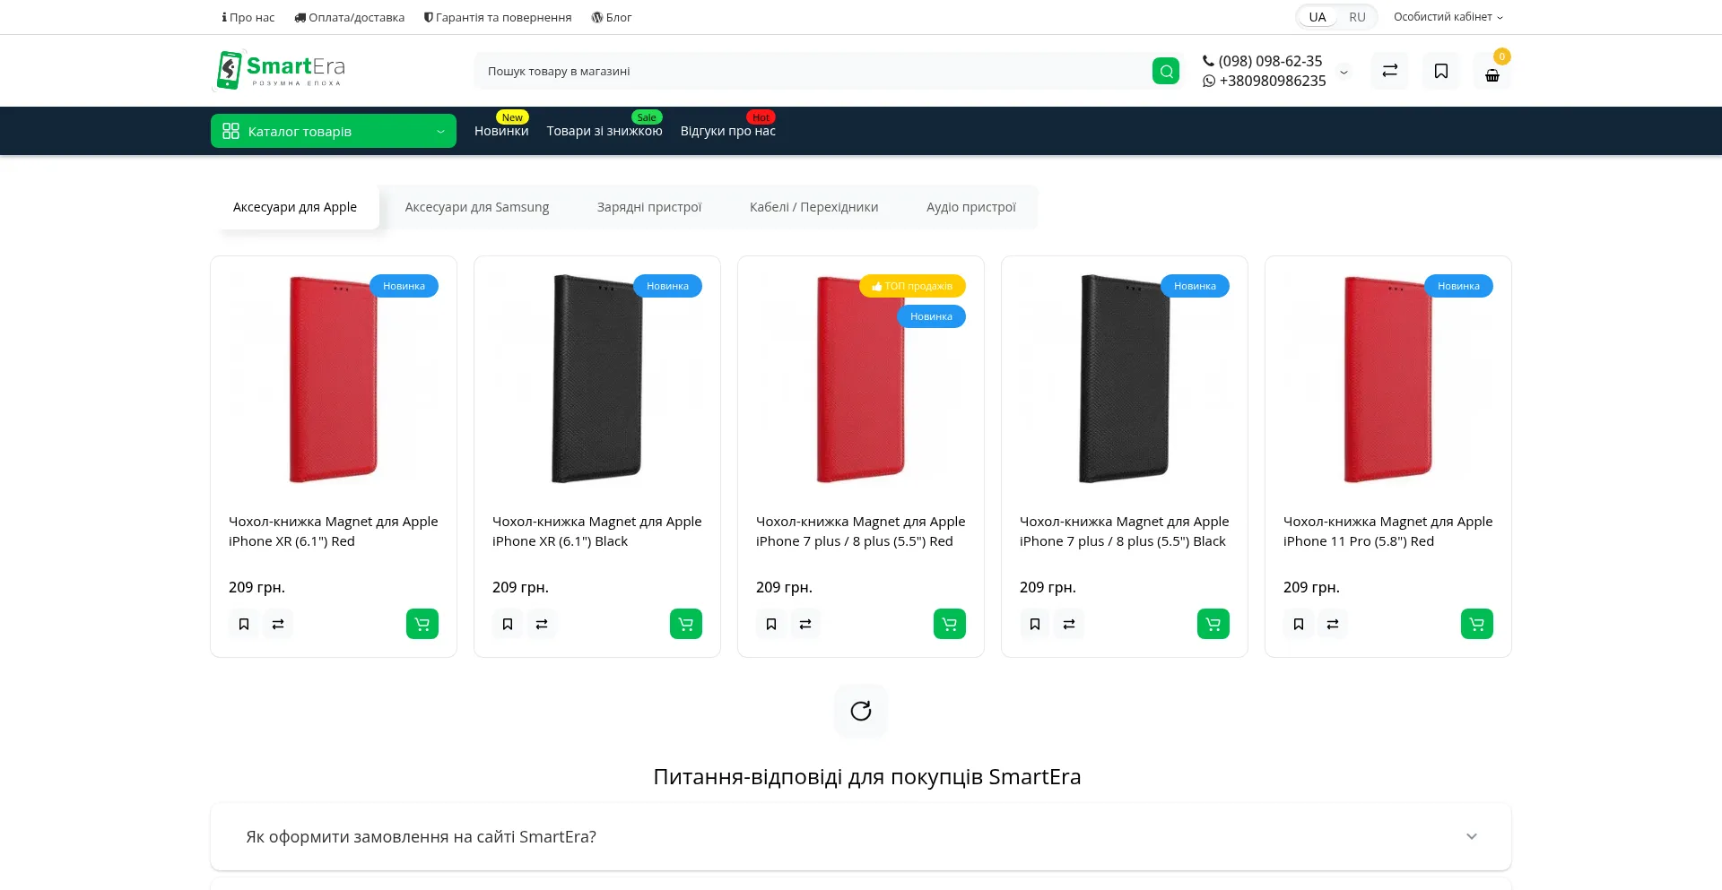1722x890 pixels.
Task: Open the shopping cart basket icon
Action: (1492, 73)
